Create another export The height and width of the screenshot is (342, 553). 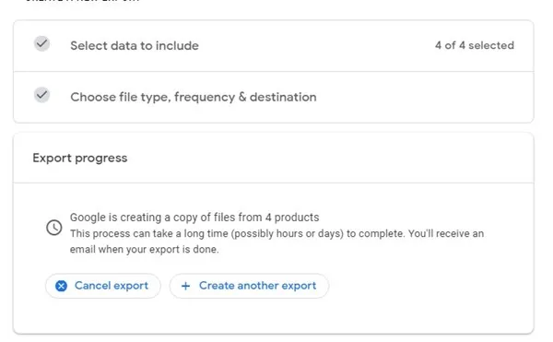pos(249,286)
